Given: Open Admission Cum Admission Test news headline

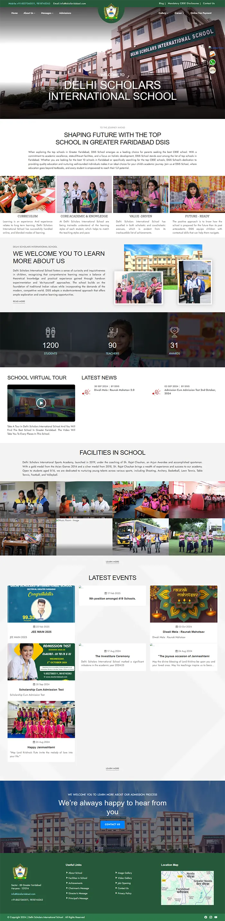Looking at the screenshot, I should [x=190, y=391].
